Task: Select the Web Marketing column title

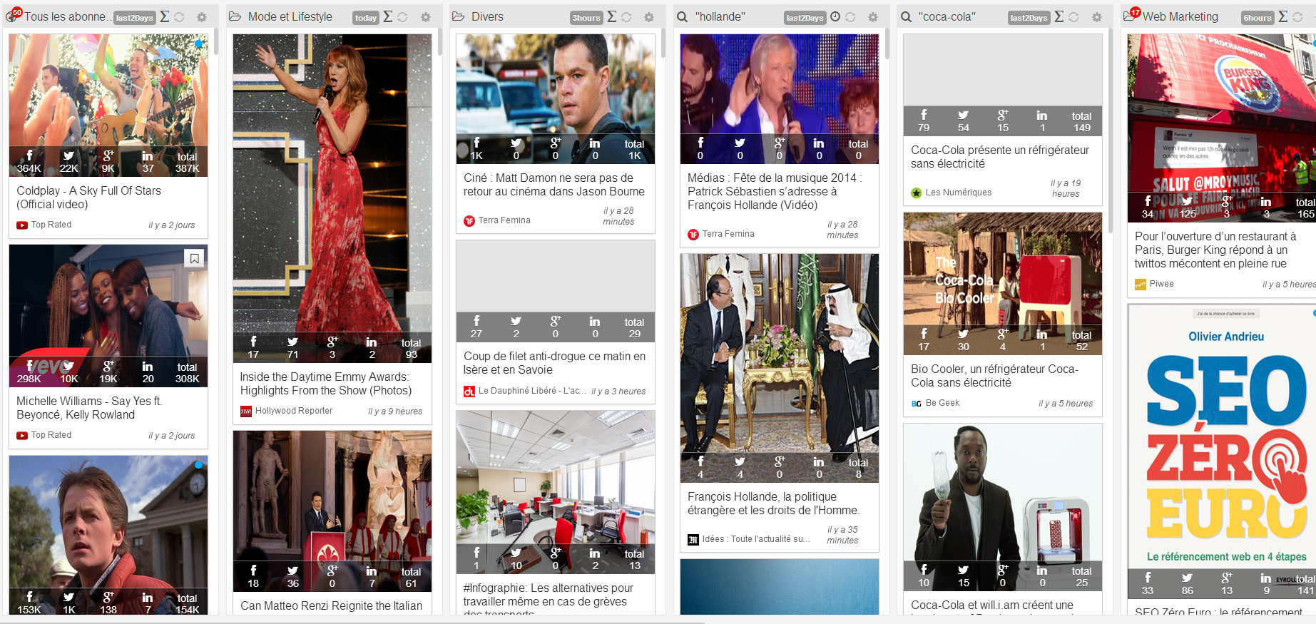Action: (x=1180, y=16)
